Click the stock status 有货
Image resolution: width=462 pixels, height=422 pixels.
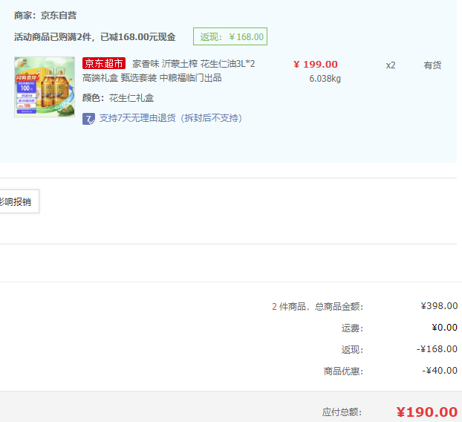(432, 65)
